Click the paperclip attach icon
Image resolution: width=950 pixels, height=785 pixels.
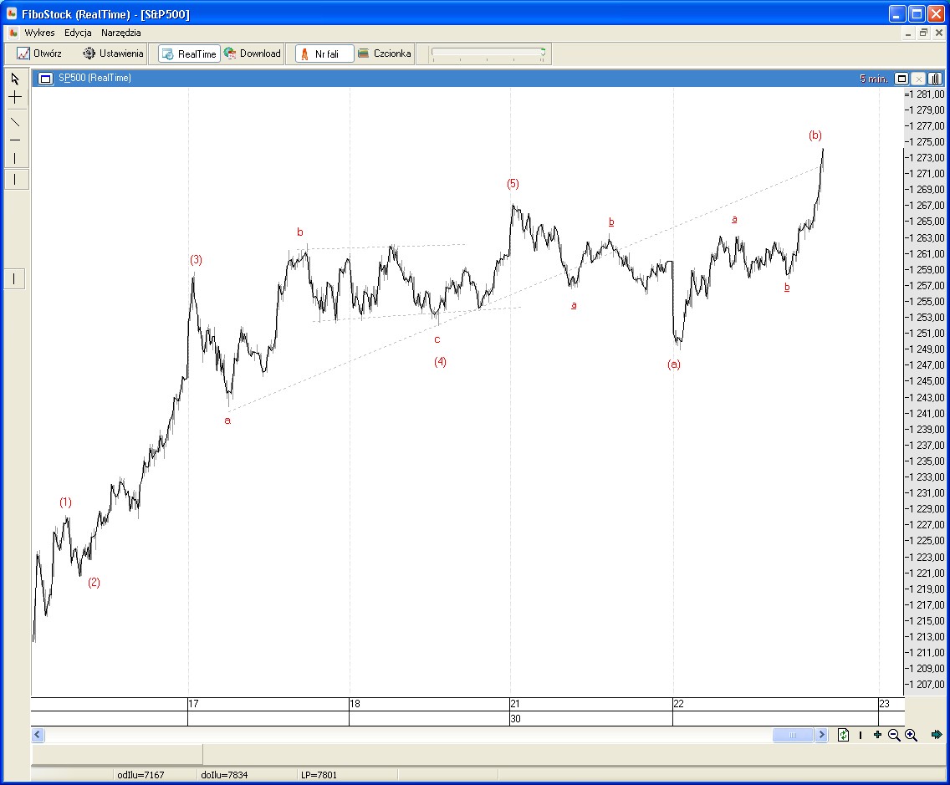(x=936, y=78)
